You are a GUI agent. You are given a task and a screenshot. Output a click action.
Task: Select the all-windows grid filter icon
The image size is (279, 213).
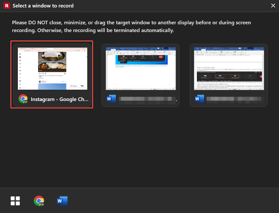(x=15, y=201)
